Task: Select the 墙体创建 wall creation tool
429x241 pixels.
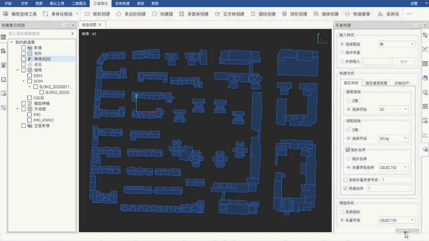Action: [x=327, y=13]
